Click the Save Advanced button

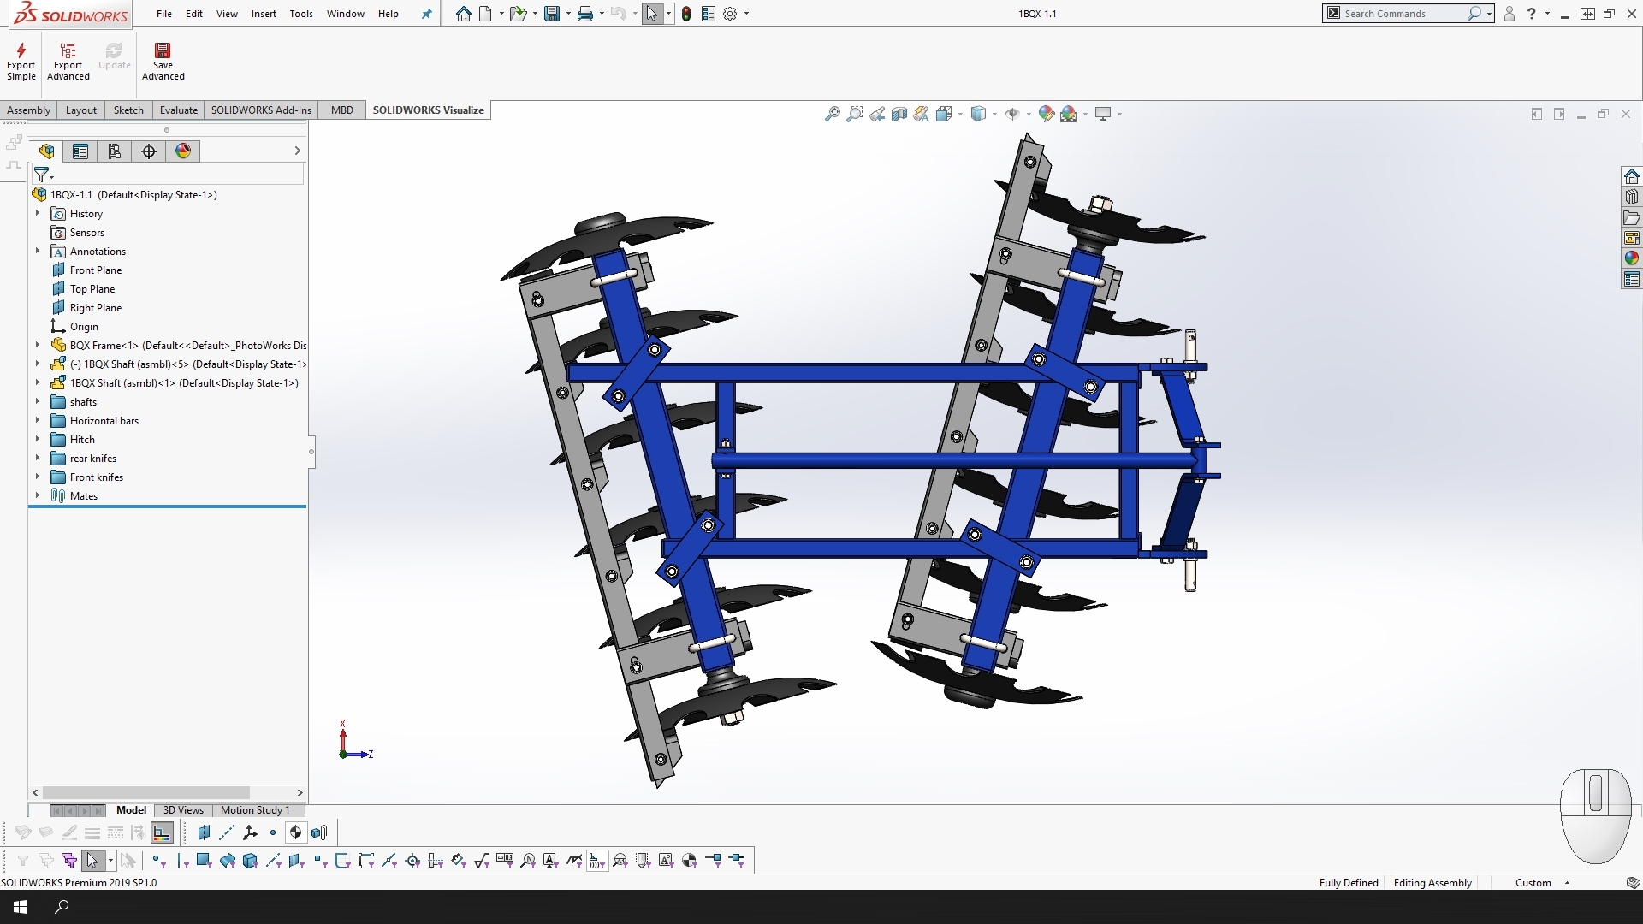[x=163, y=61]
